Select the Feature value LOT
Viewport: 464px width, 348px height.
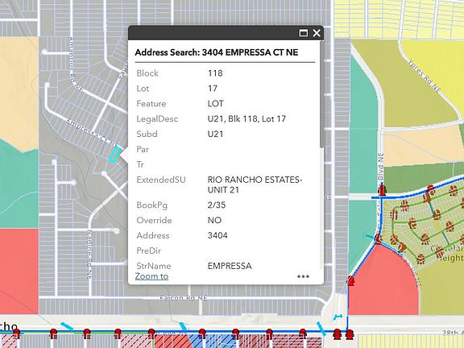(216, 104)
